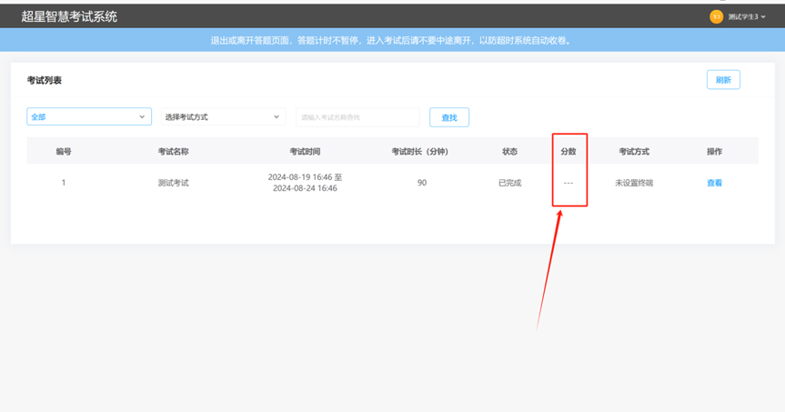Open the 全部 filter dropdown

point(89,116)
